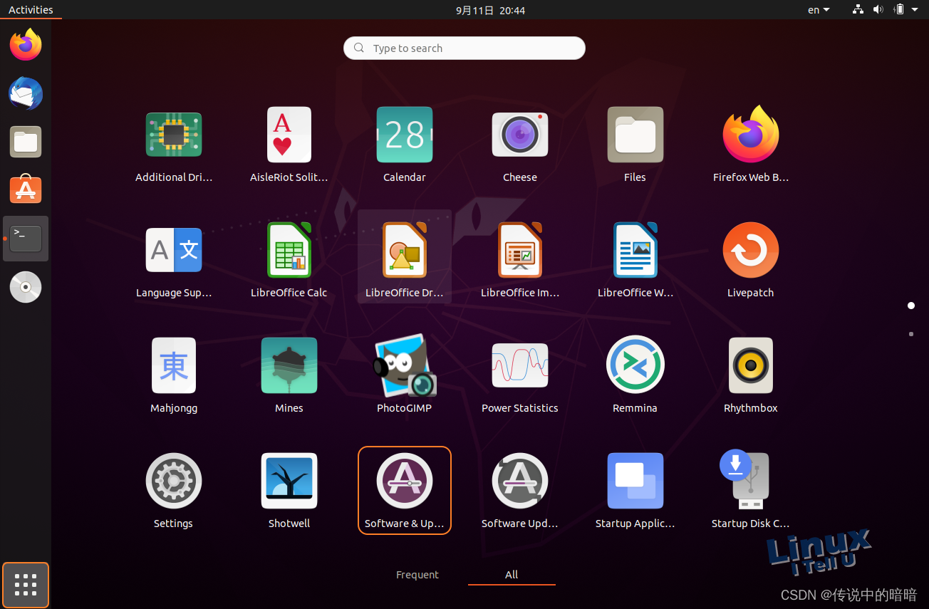Toggle the Show Applications grid button

point(26,585)
